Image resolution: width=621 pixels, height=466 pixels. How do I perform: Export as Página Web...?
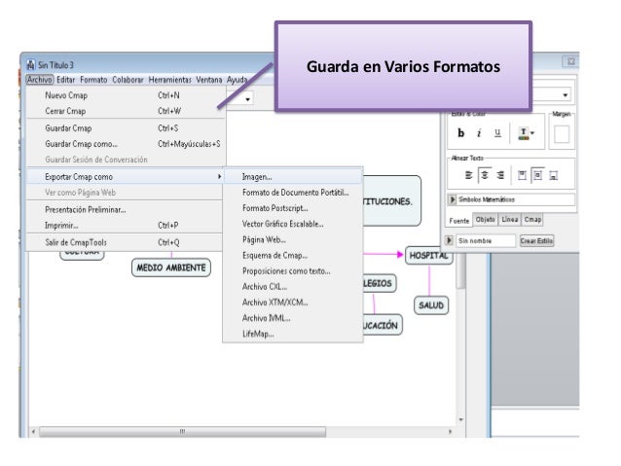click(x=293, y=239)
